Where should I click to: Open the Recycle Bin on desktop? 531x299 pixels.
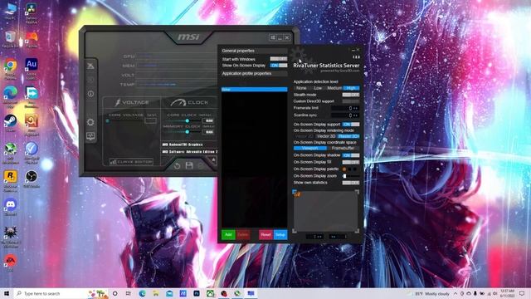11,39
